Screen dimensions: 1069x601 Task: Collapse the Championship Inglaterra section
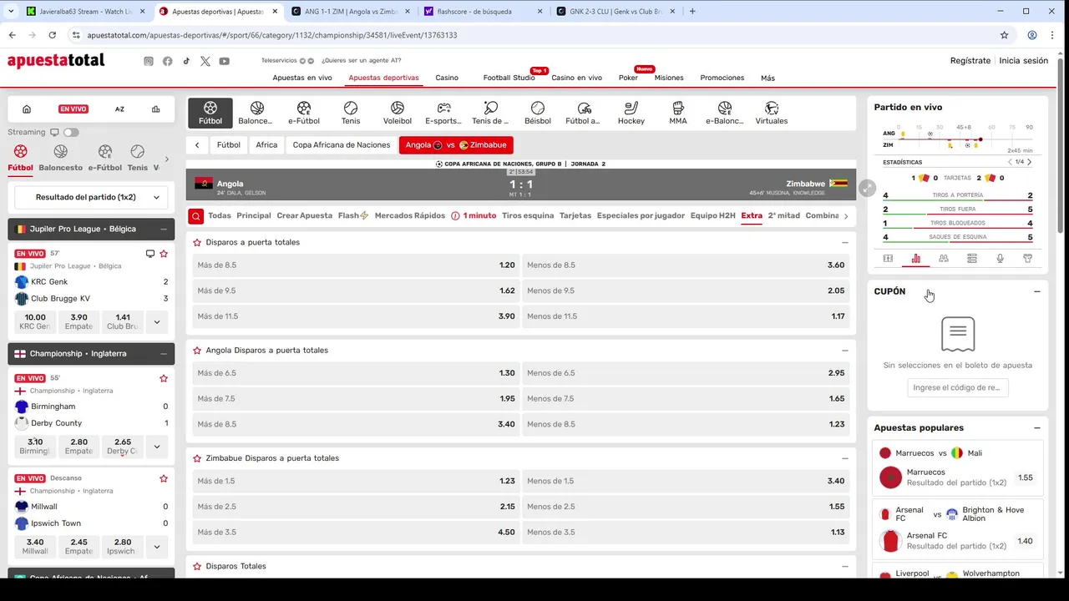pyautogui.click(x=164, y=354)
